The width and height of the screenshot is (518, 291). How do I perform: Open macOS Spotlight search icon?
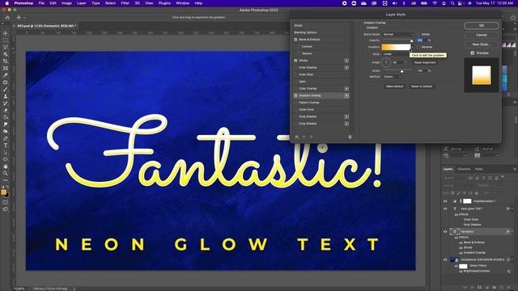[x=452, y=3]
